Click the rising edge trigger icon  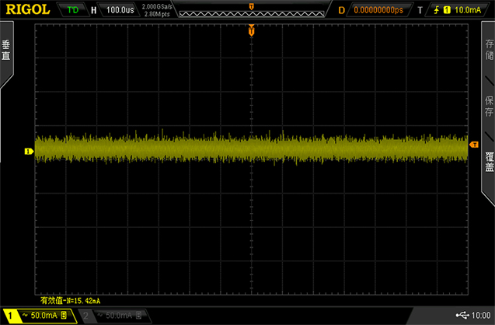(436, 10)
